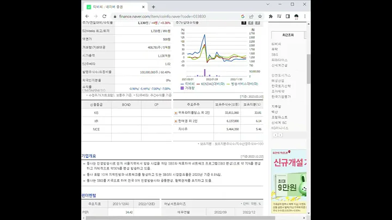The image size is (392, 220).
Task: Open 신세계건설 in the recent list
Action: point(279,65)
